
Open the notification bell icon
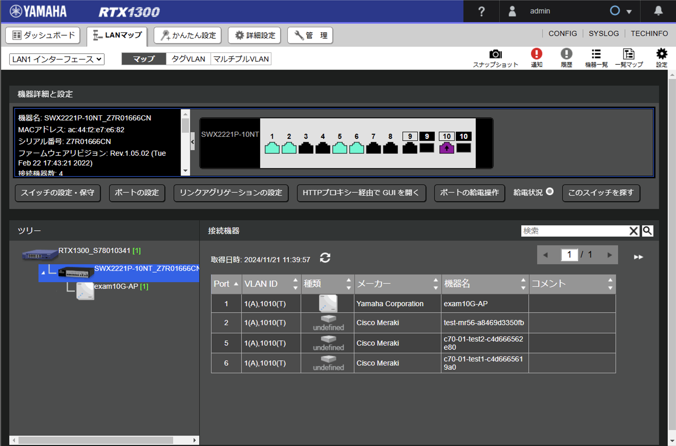point(658,11)
